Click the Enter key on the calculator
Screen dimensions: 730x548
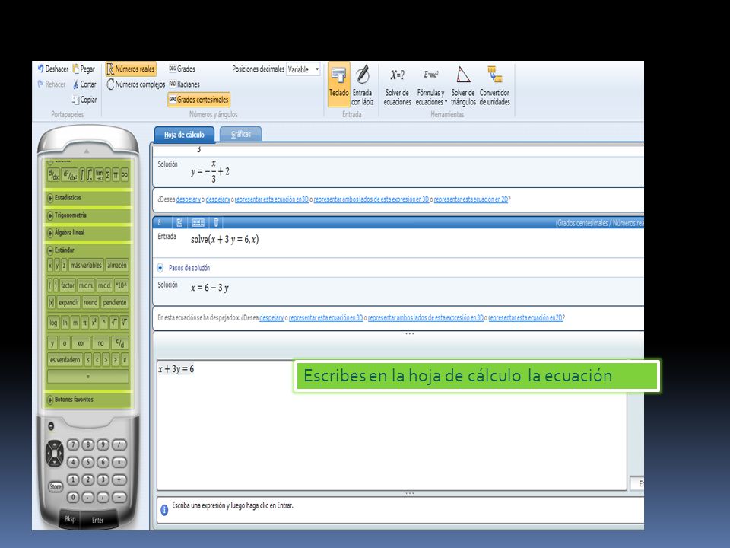point(98,520)
